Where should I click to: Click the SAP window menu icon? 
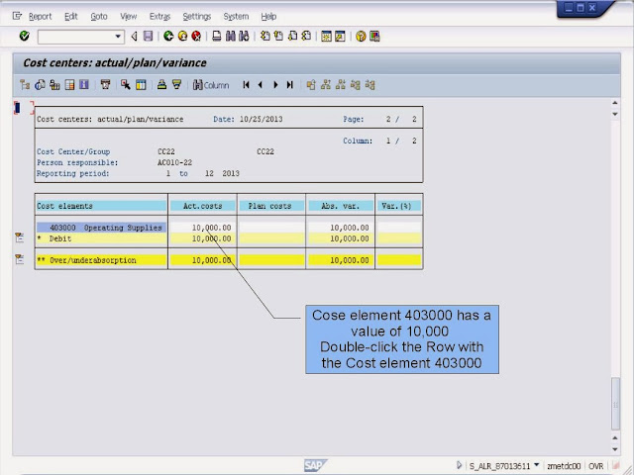tap(17, 16)
